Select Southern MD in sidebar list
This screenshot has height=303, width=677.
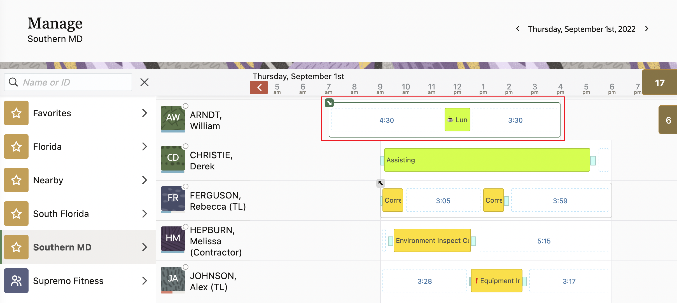click(62, 247)
